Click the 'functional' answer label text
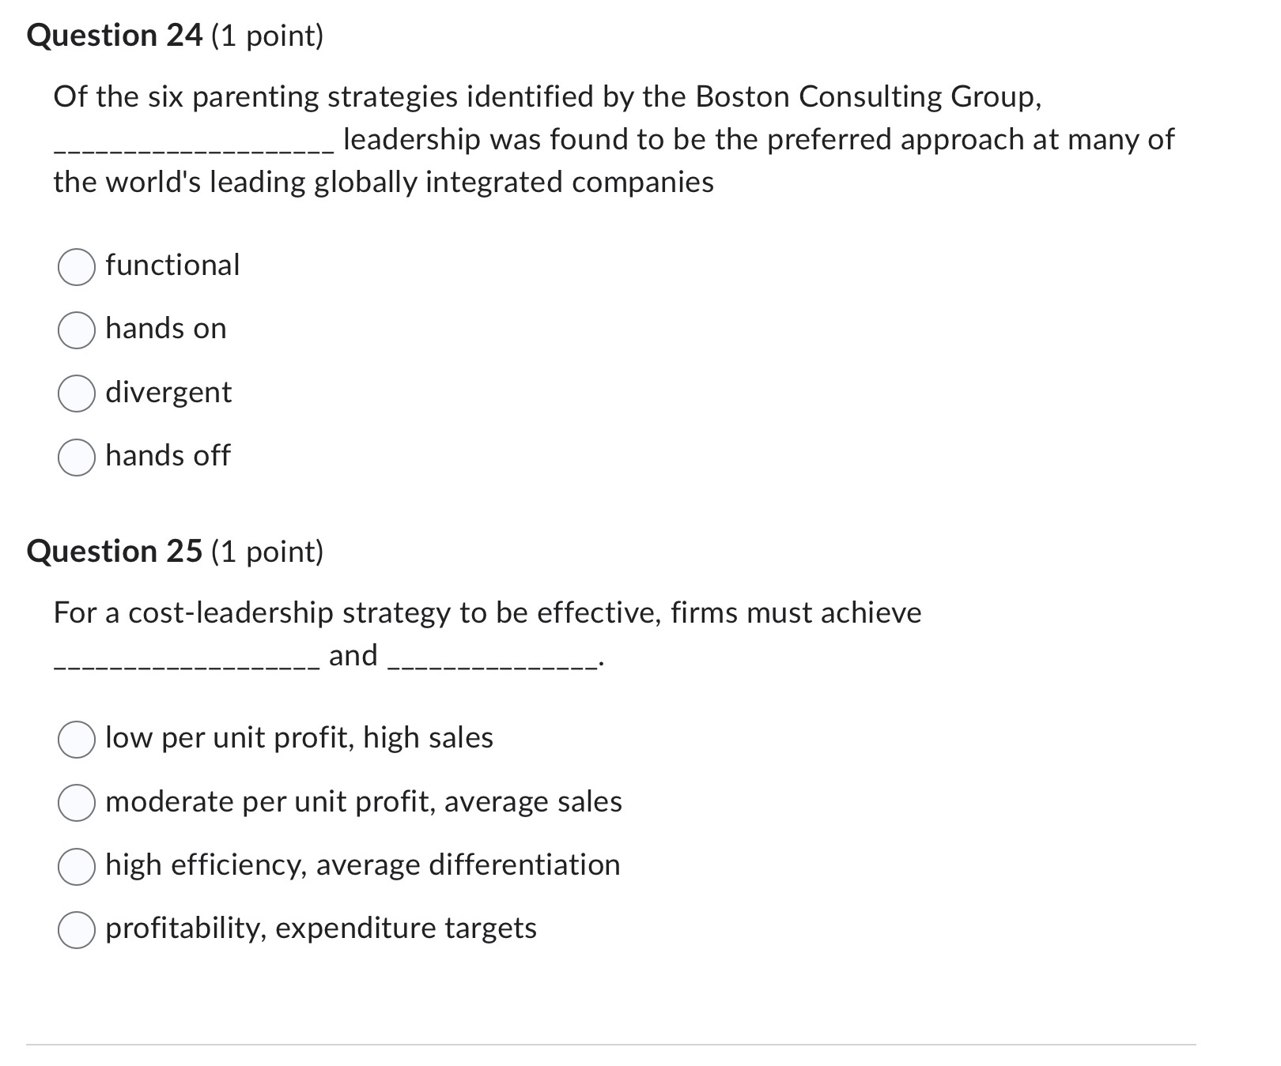 point(172,266)
